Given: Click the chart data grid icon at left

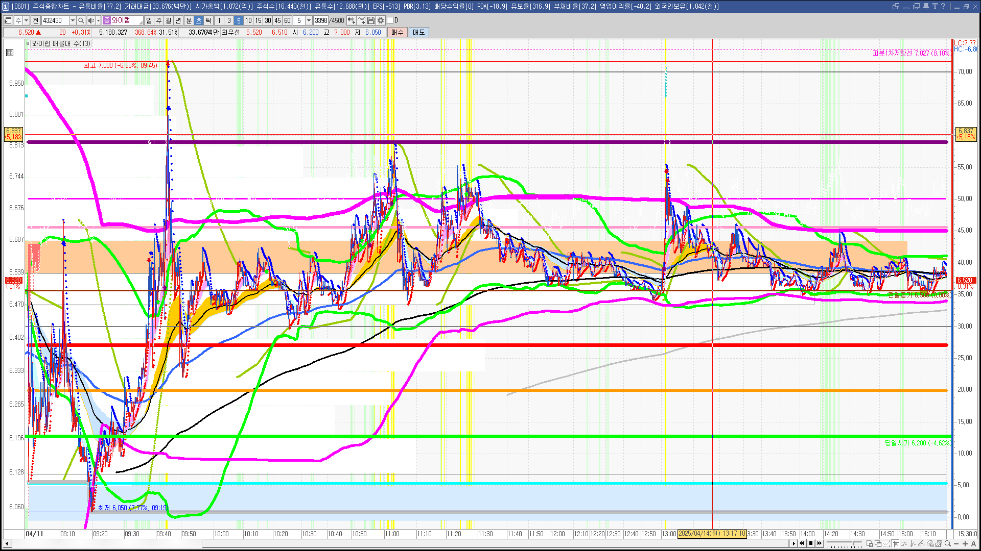Looking at the screenshot, I should pyautogui.click(x=10, y=53).
